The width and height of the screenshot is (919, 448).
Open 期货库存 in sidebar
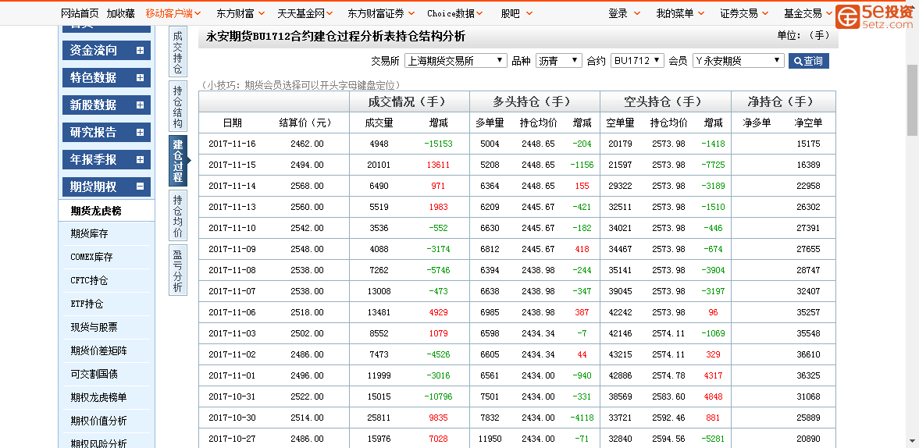coord(89,233)
